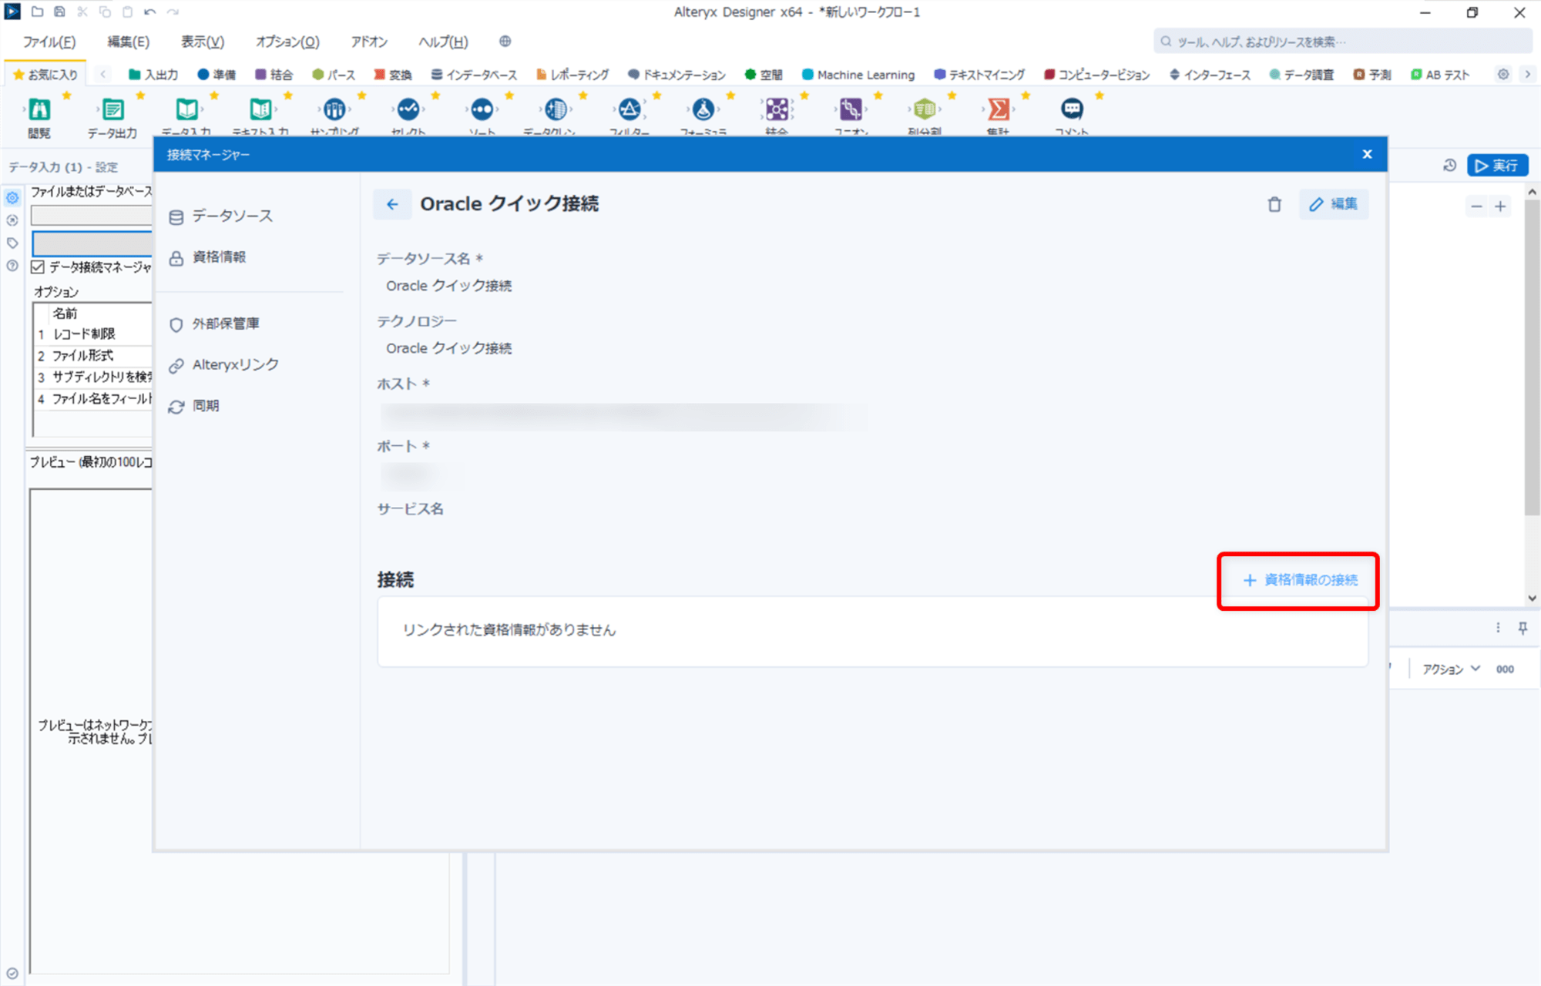Select the Formula flask tool icon
1541x986 pixels.
click(x=703, y=110)
